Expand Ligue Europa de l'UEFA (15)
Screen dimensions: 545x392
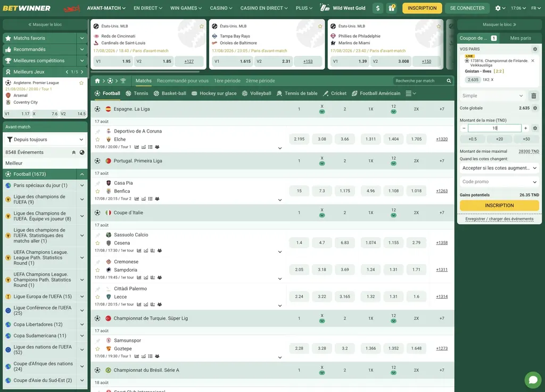[x=82, y=296]
